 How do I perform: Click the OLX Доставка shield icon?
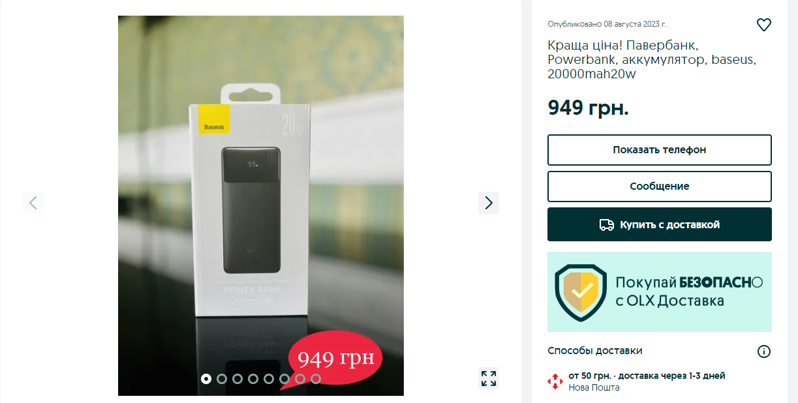[581, 292]
